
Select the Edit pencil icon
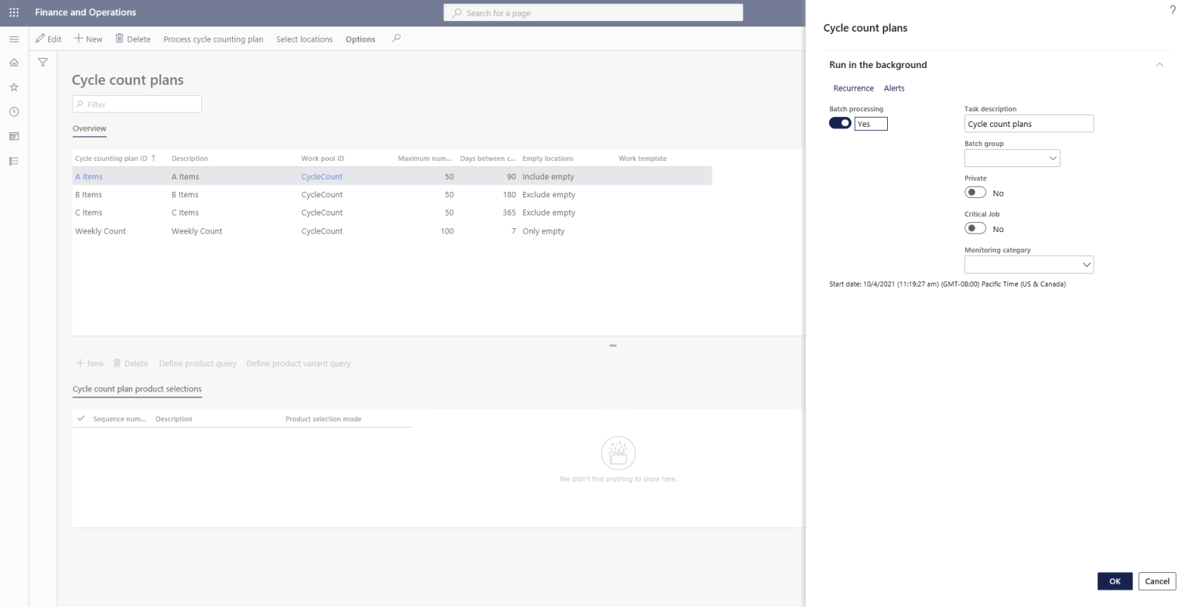tap(40, 39)
